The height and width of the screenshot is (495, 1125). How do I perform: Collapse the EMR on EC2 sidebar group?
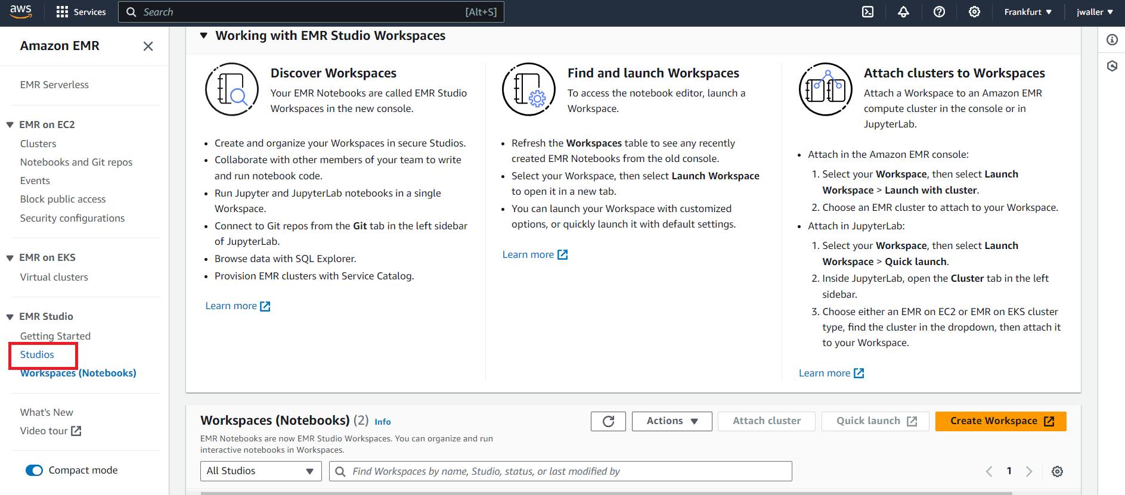[x=10, y=124]
